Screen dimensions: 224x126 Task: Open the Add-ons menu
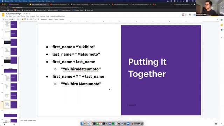coord(43,16)
